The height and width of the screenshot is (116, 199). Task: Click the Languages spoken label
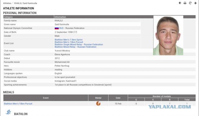13,73
